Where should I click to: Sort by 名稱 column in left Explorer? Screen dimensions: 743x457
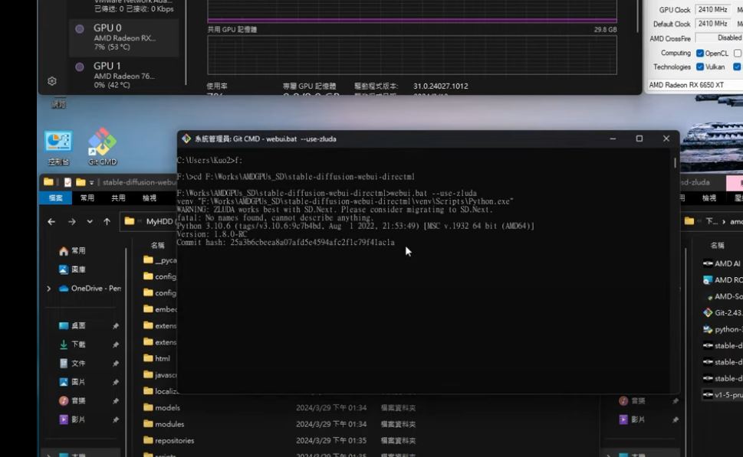[x=157, y=245]
